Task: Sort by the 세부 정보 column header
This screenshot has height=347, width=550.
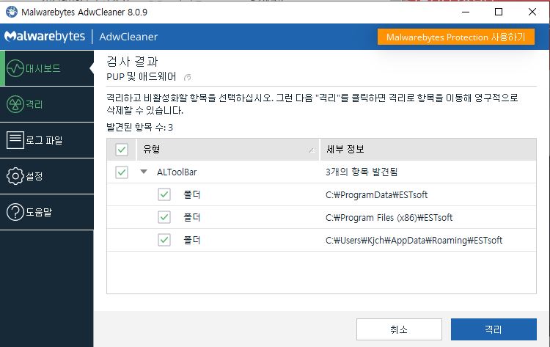Action: [428, 150]
